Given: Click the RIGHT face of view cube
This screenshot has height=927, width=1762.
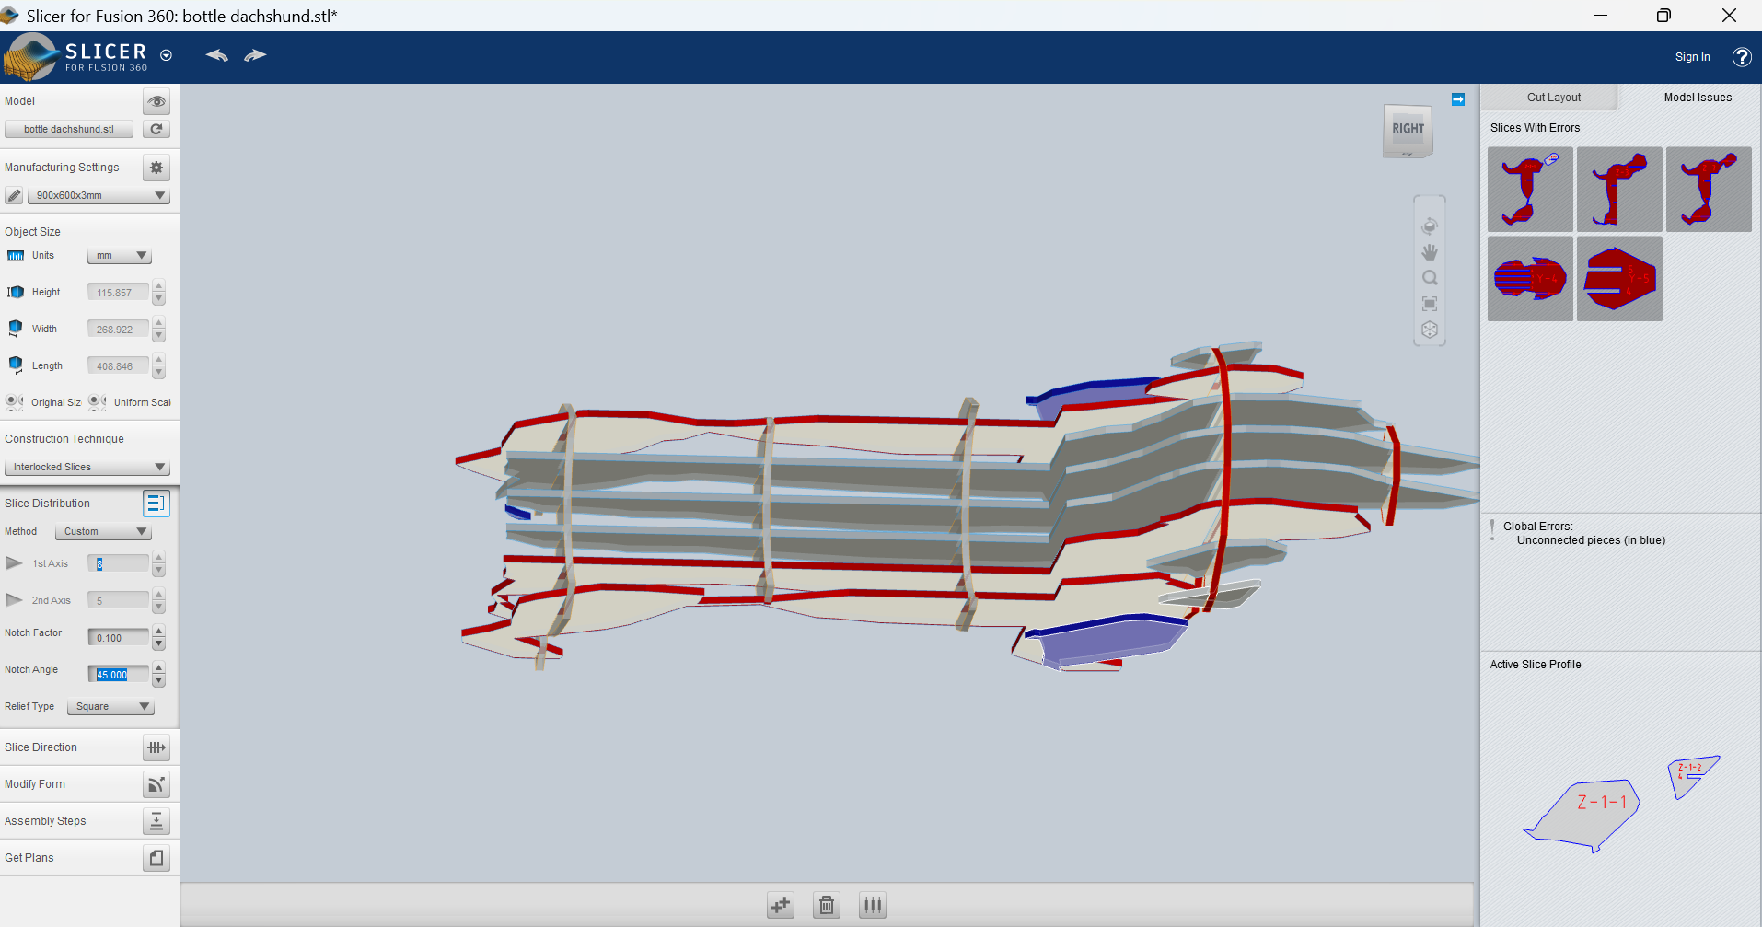Looking at the screenshot, I should [1407, 129].
